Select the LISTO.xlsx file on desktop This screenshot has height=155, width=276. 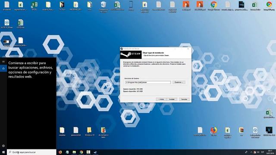tap(20, 24)
